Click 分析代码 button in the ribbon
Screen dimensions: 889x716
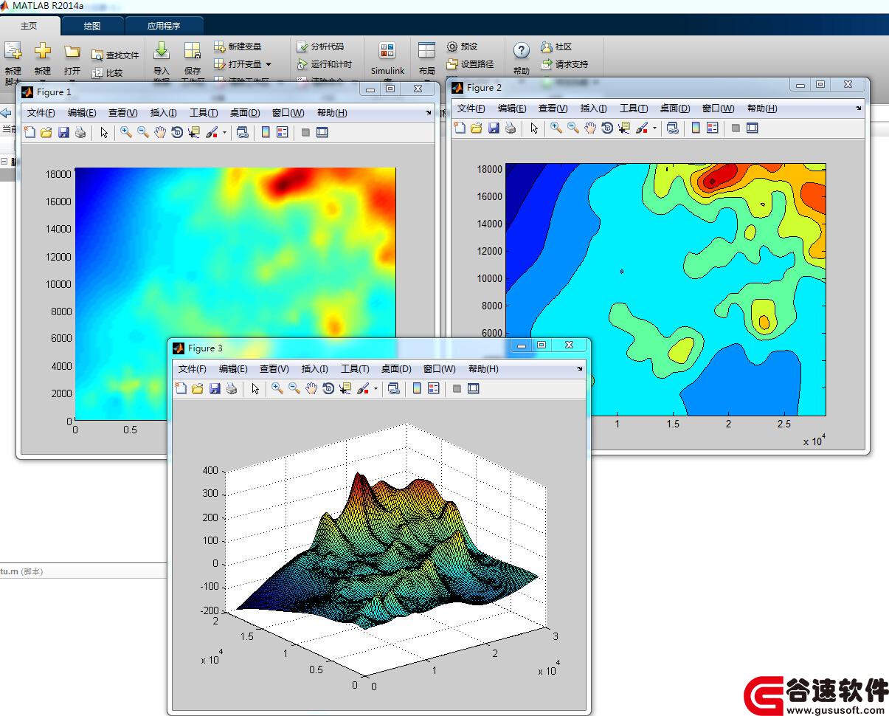coord(320,47)
